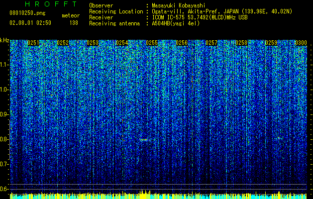
Task: Click the 1.0 kHz axis tick label
Action: 4,90
